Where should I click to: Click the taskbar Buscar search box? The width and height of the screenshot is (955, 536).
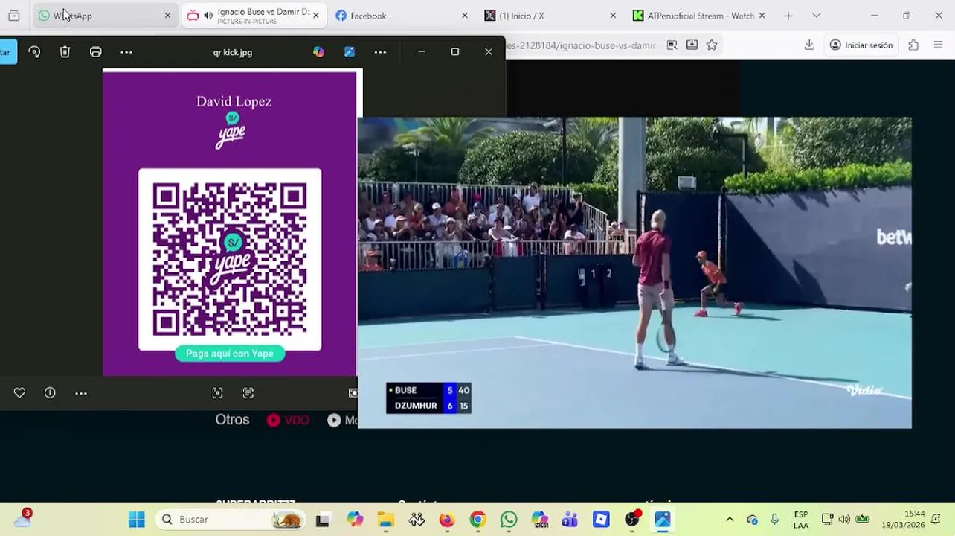pyautogui.click(x=230, y=520)
